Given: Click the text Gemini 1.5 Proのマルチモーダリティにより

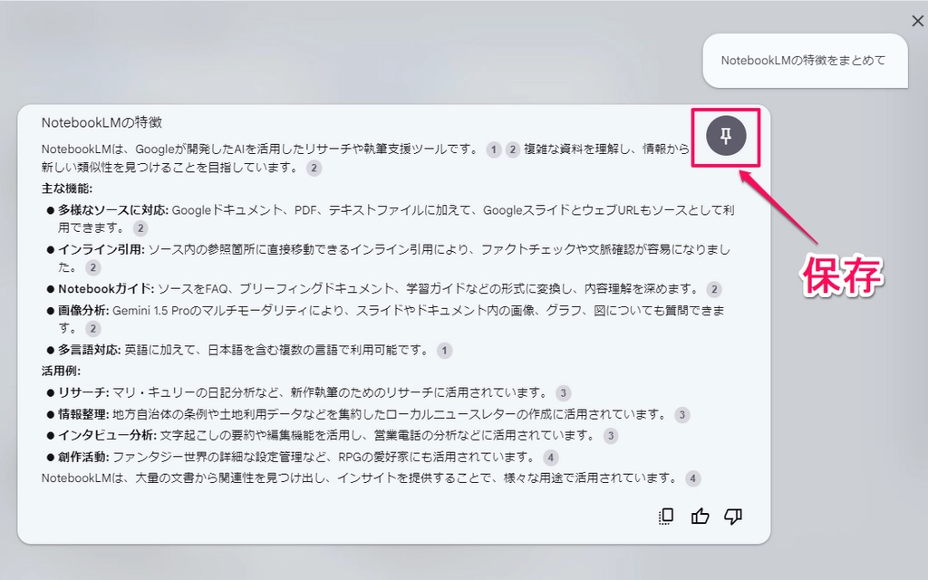Looking at the screenshot, I should (227, 311).
